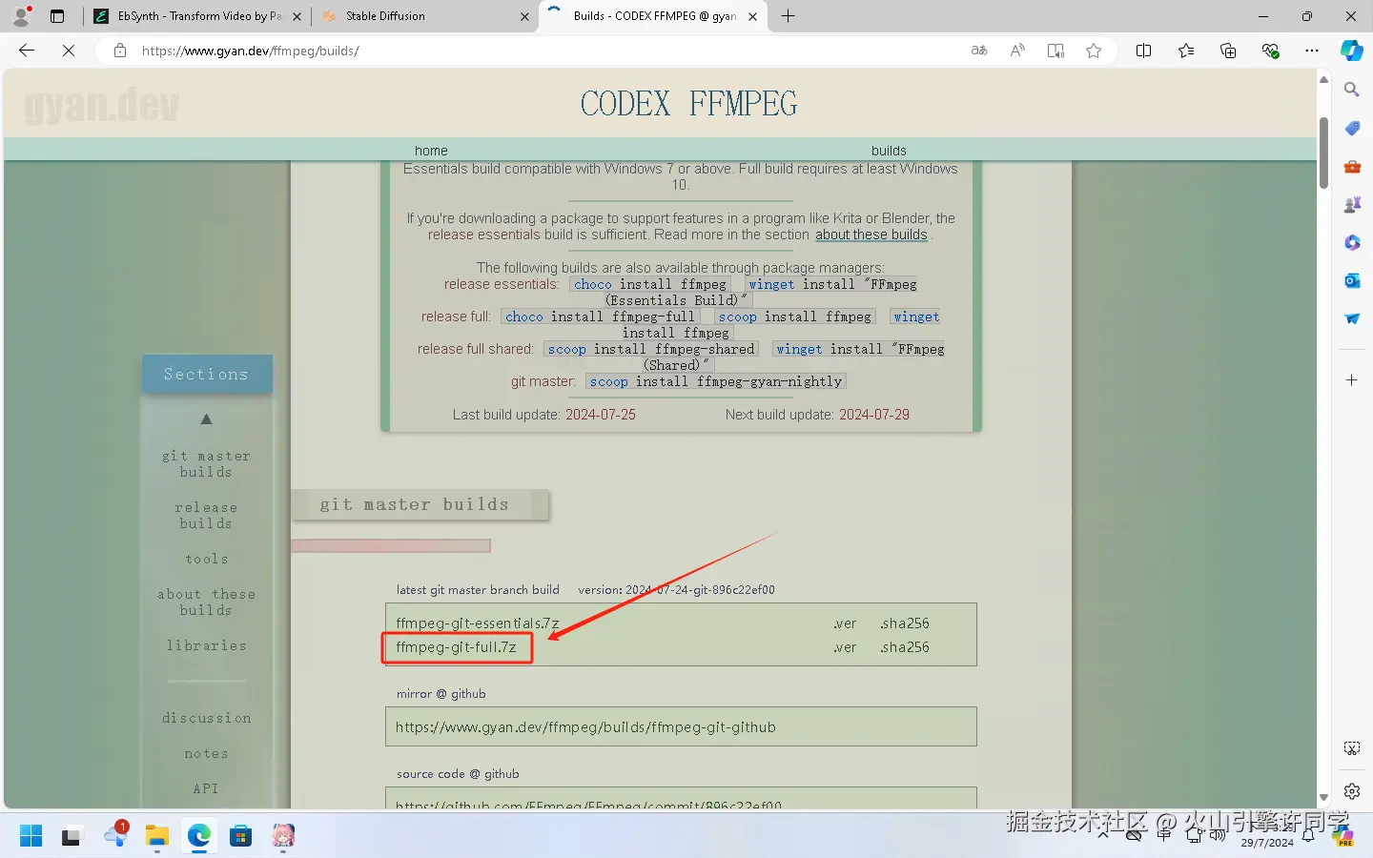Click the page vertical scrollbar thumb

[1323, 153]
